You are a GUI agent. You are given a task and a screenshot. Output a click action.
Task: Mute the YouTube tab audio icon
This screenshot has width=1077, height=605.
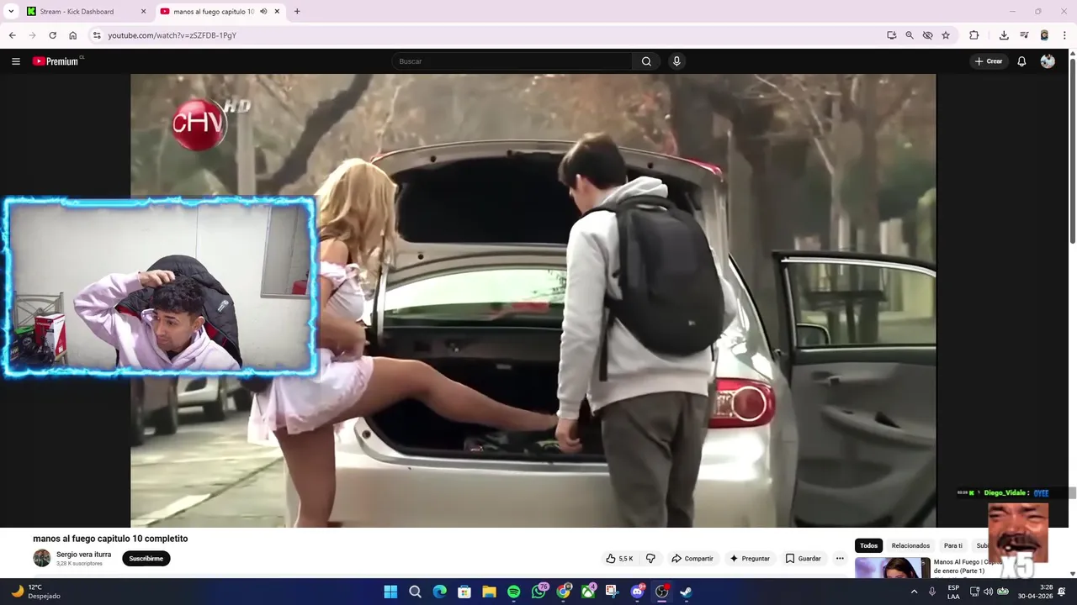(x=263, y=12)
